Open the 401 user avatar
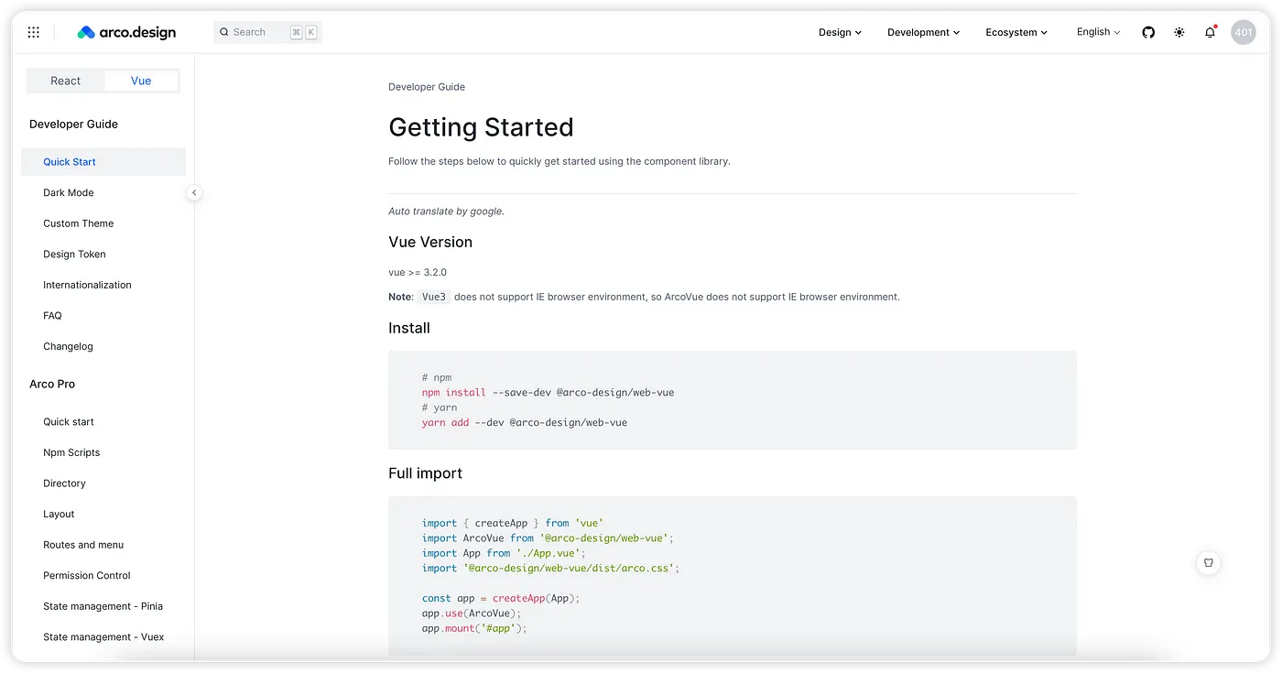1282x673 pixels. coord(1244,32)
